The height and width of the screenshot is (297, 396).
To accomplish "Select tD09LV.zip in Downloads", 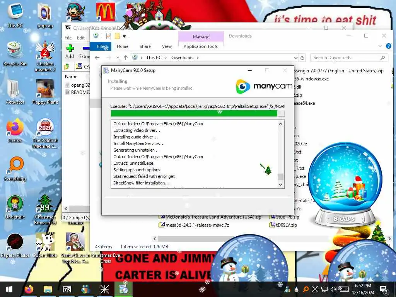I will (283, 225).
